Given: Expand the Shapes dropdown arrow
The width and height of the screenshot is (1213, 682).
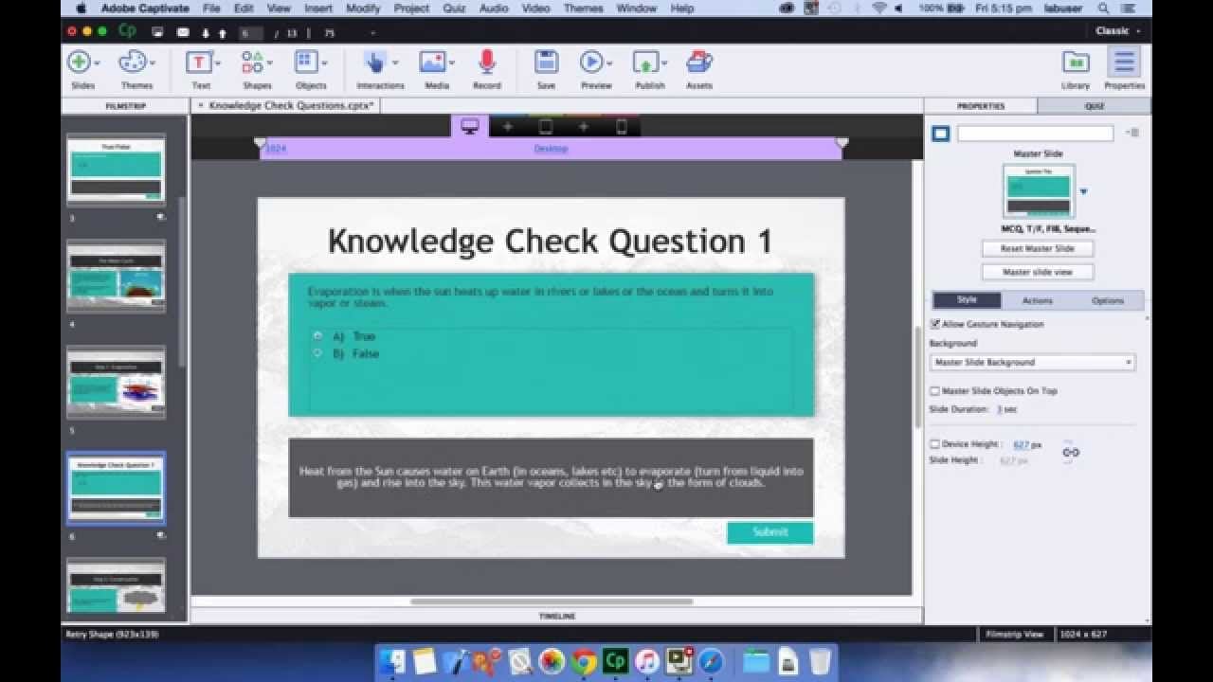Looking at the screenshot, I should pos(270,63).
